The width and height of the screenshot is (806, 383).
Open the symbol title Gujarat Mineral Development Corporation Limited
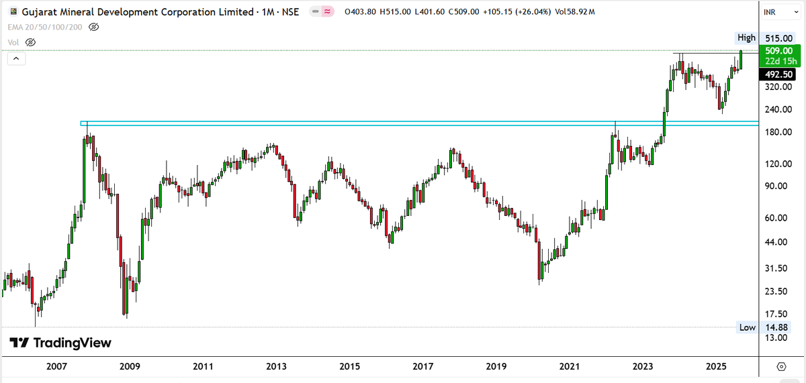[x=137, y=12]
